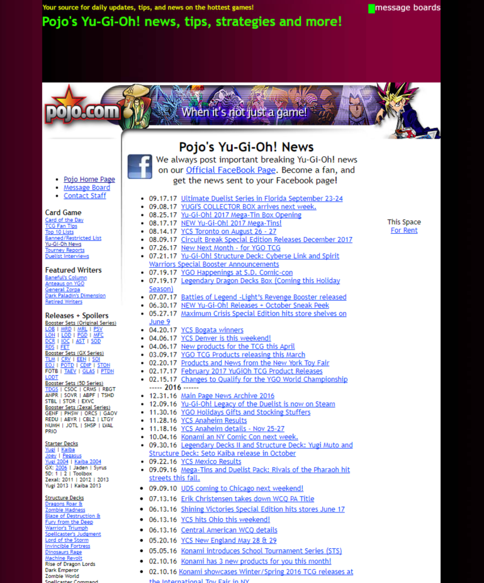Open YCS Denver is this weekend!

(x=226, y=338)
